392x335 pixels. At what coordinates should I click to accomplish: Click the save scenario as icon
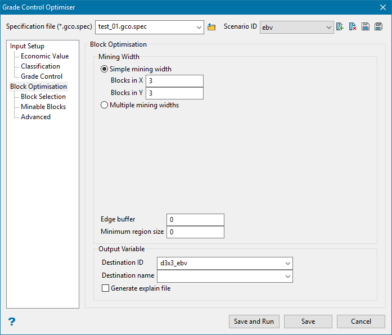pos(379,27)
